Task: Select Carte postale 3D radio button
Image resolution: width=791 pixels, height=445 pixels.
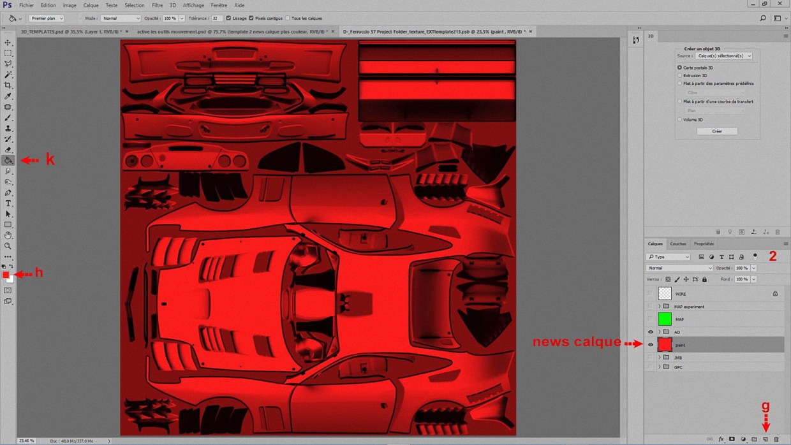Action: pyautogui.click(x=680, y=68)
